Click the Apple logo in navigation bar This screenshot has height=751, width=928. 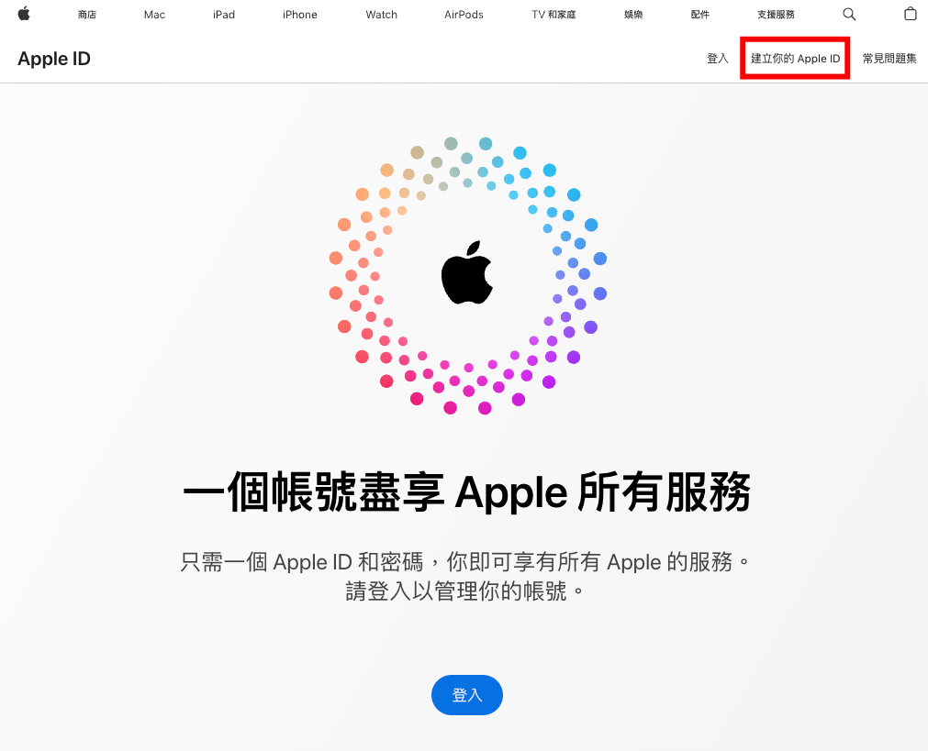[x=24, y=14]
